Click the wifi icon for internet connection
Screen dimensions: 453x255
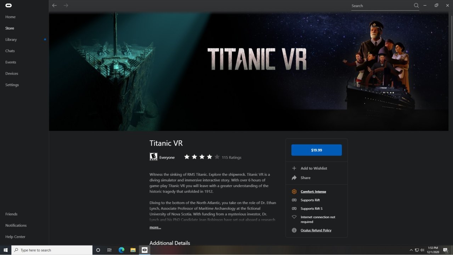[x=294, y=217]
